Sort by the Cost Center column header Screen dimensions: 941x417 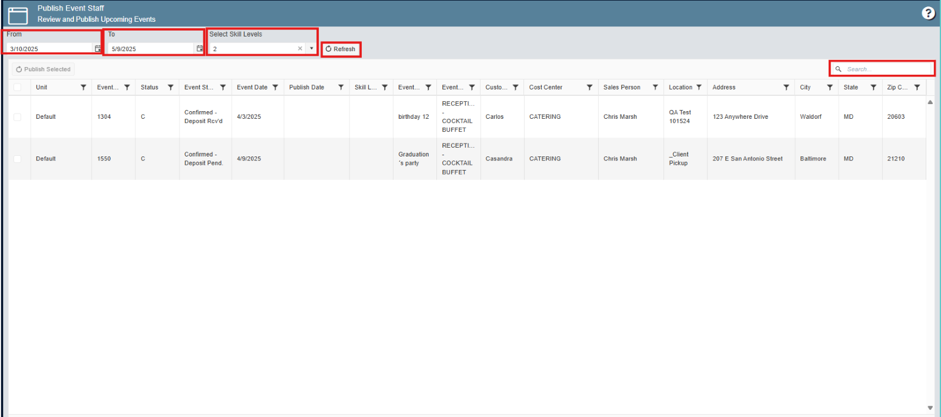(x=546, y=87)
